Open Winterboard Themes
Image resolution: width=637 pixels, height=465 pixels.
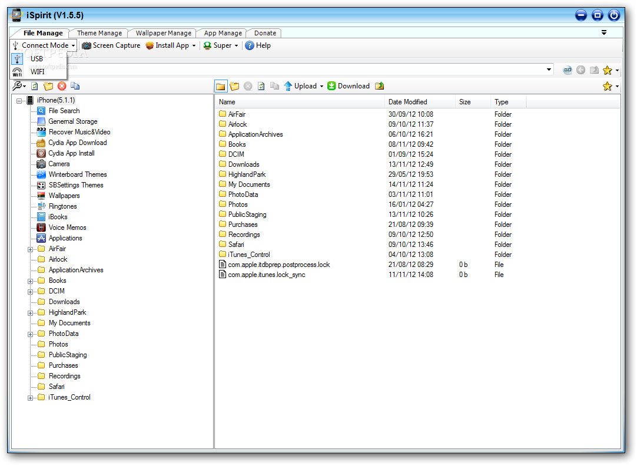[78, 174]
